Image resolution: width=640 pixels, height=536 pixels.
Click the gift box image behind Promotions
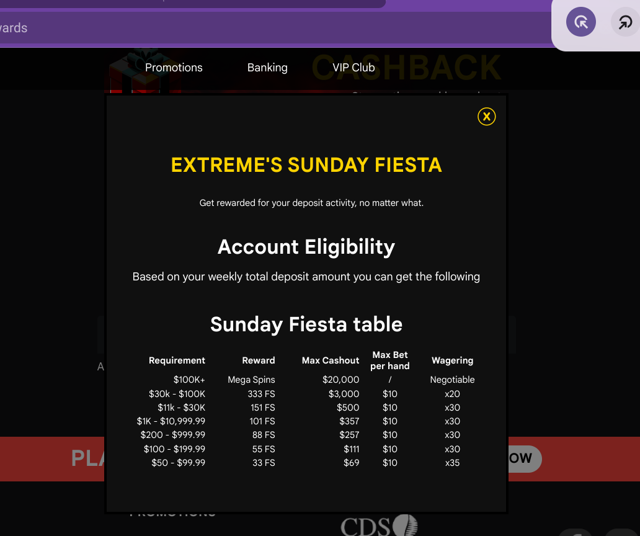[x=141, y=70]
